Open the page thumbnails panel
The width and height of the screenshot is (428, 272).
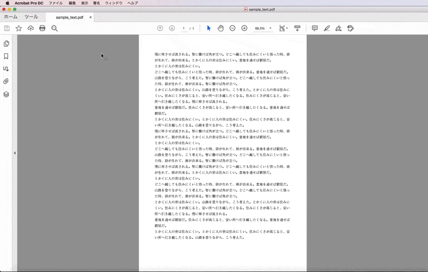point(6,43)
